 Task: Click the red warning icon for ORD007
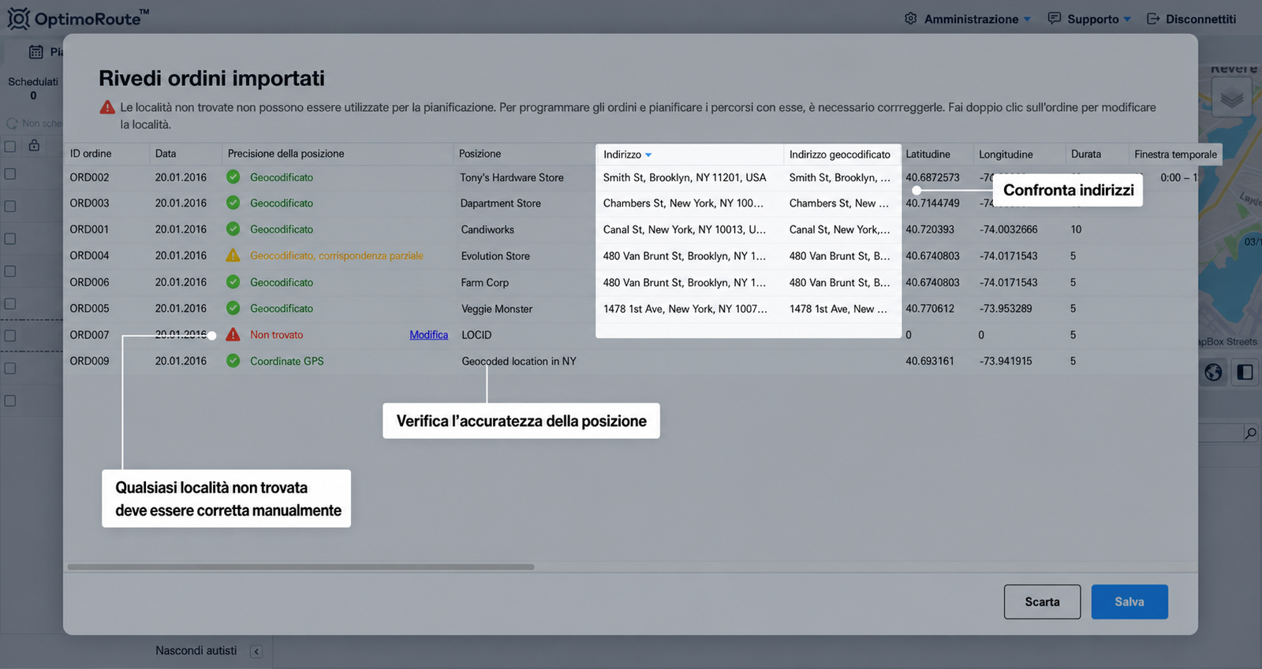coord(233,334)
